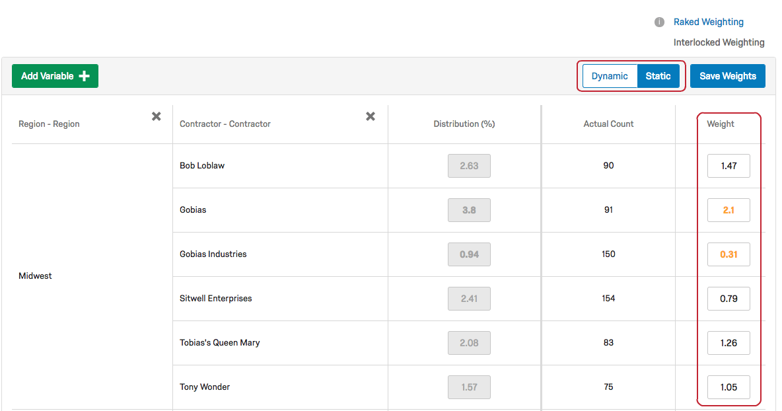Image resolution: width=782 pixels, height=411 pixels.
Task: Click the Contractor - Contractor column header
Action: pos(225,124)
